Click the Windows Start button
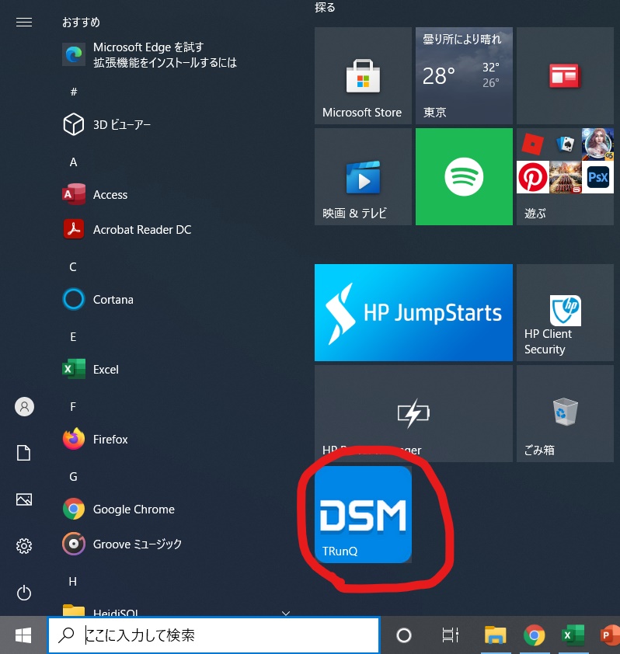 point(23,635)
